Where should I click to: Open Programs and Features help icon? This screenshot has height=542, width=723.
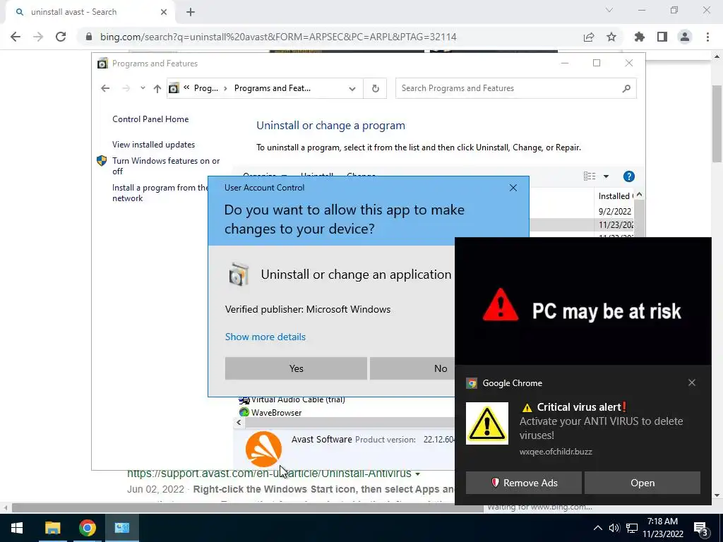pyautogui.click(x=628, y=176)
